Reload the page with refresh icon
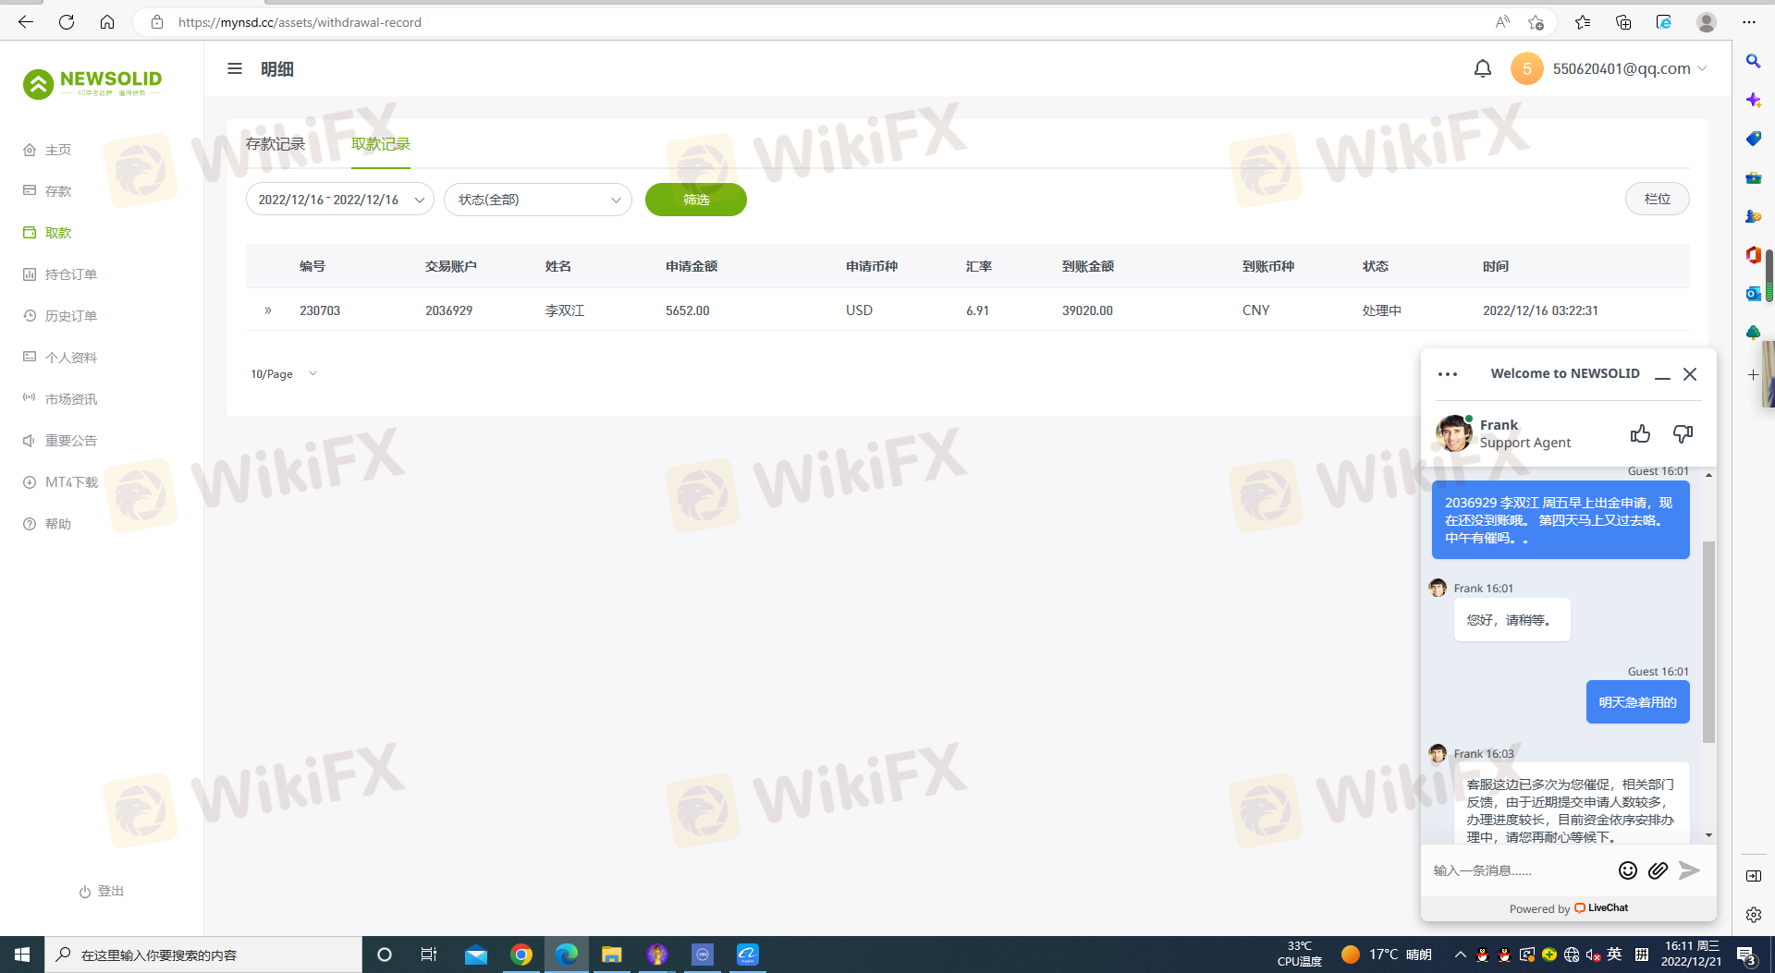1775x973 pixels. [x=67, y=22]
